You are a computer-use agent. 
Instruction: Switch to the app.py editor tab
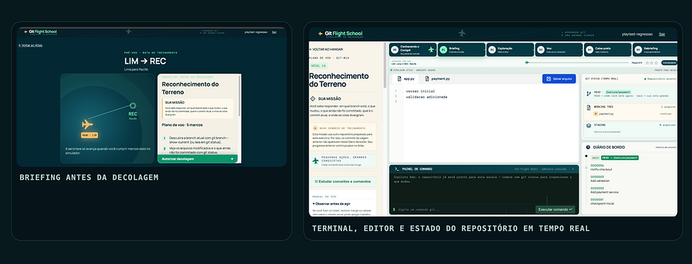pos(405,79)
